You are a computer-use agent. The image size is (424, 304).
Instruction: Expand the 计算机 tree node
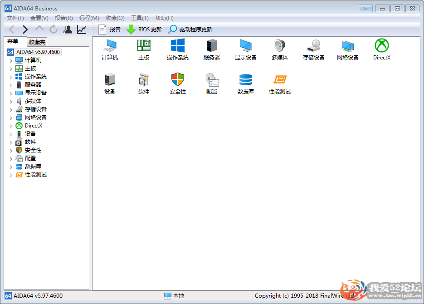click(11, 61)
